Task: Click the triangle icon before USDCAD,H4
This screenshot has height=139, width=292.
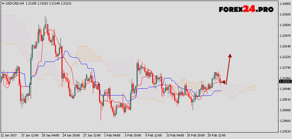Action: (3, 4)
